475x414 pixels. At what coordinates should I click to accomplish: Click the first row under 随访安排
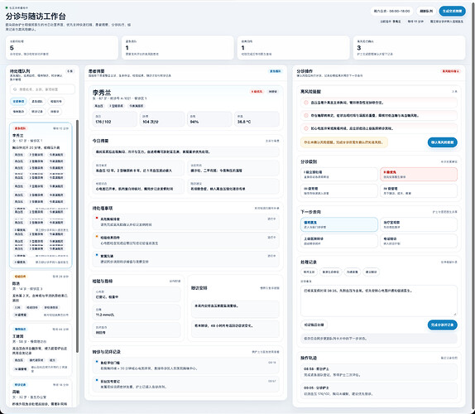pos(235,309)
